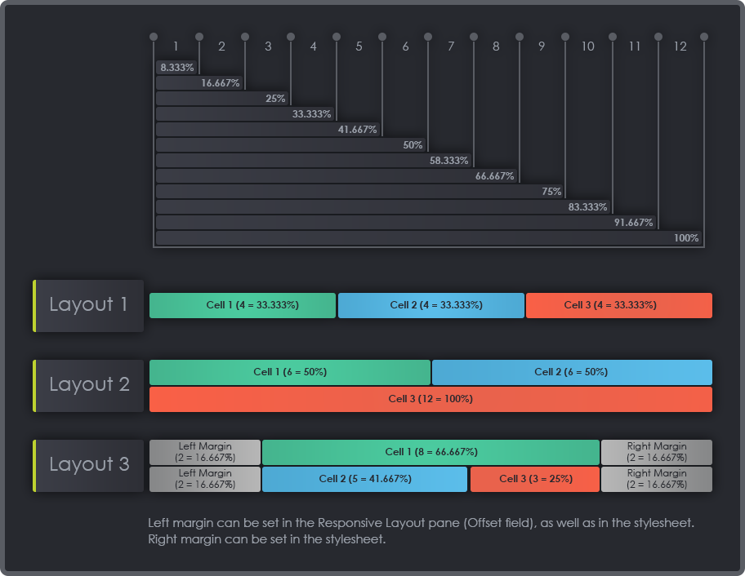Click the 91.667% width bar

(406, 223)
